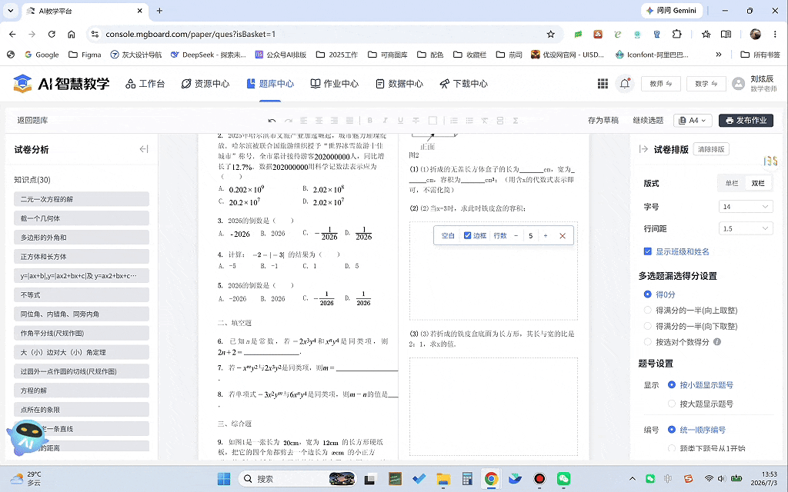Toggle bold formatting
Viewport: 788px width, 492px height.
[370, 121]
